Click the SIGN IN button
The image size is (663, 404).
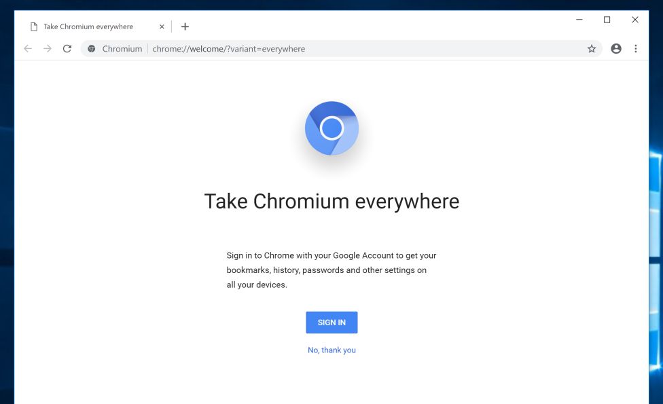pyautogui.click(x=331, y=322)
